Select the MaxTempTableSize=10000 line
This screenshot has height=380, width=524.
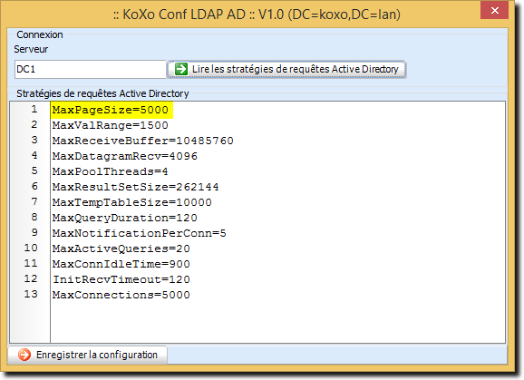[132, 202]
